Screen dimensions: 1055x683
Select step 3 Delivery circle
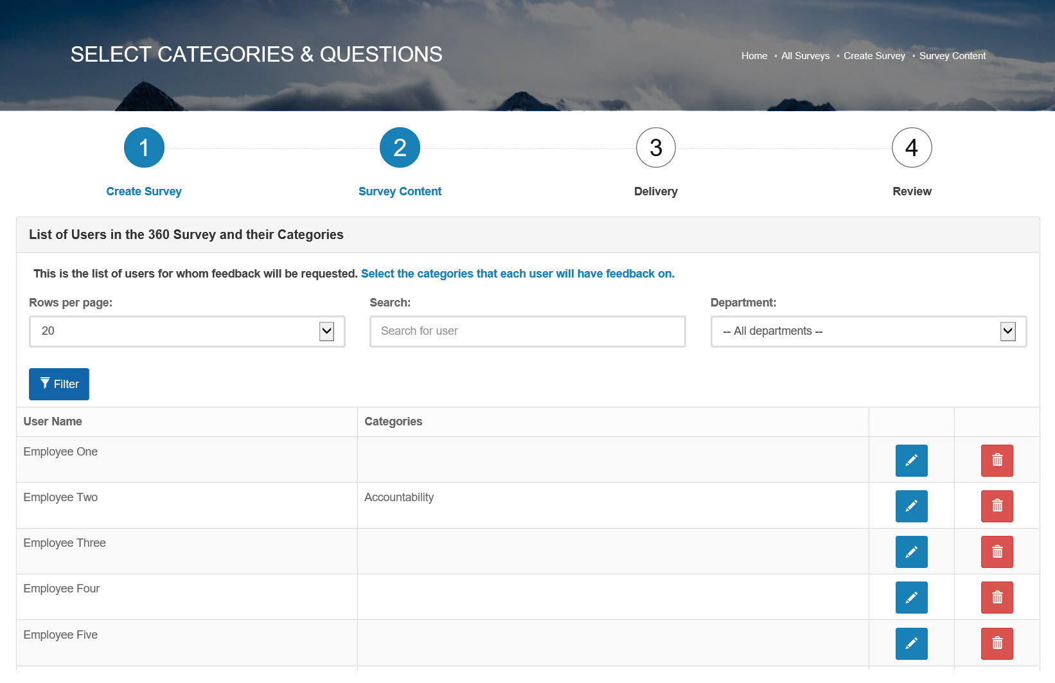(x=655, y=148)
